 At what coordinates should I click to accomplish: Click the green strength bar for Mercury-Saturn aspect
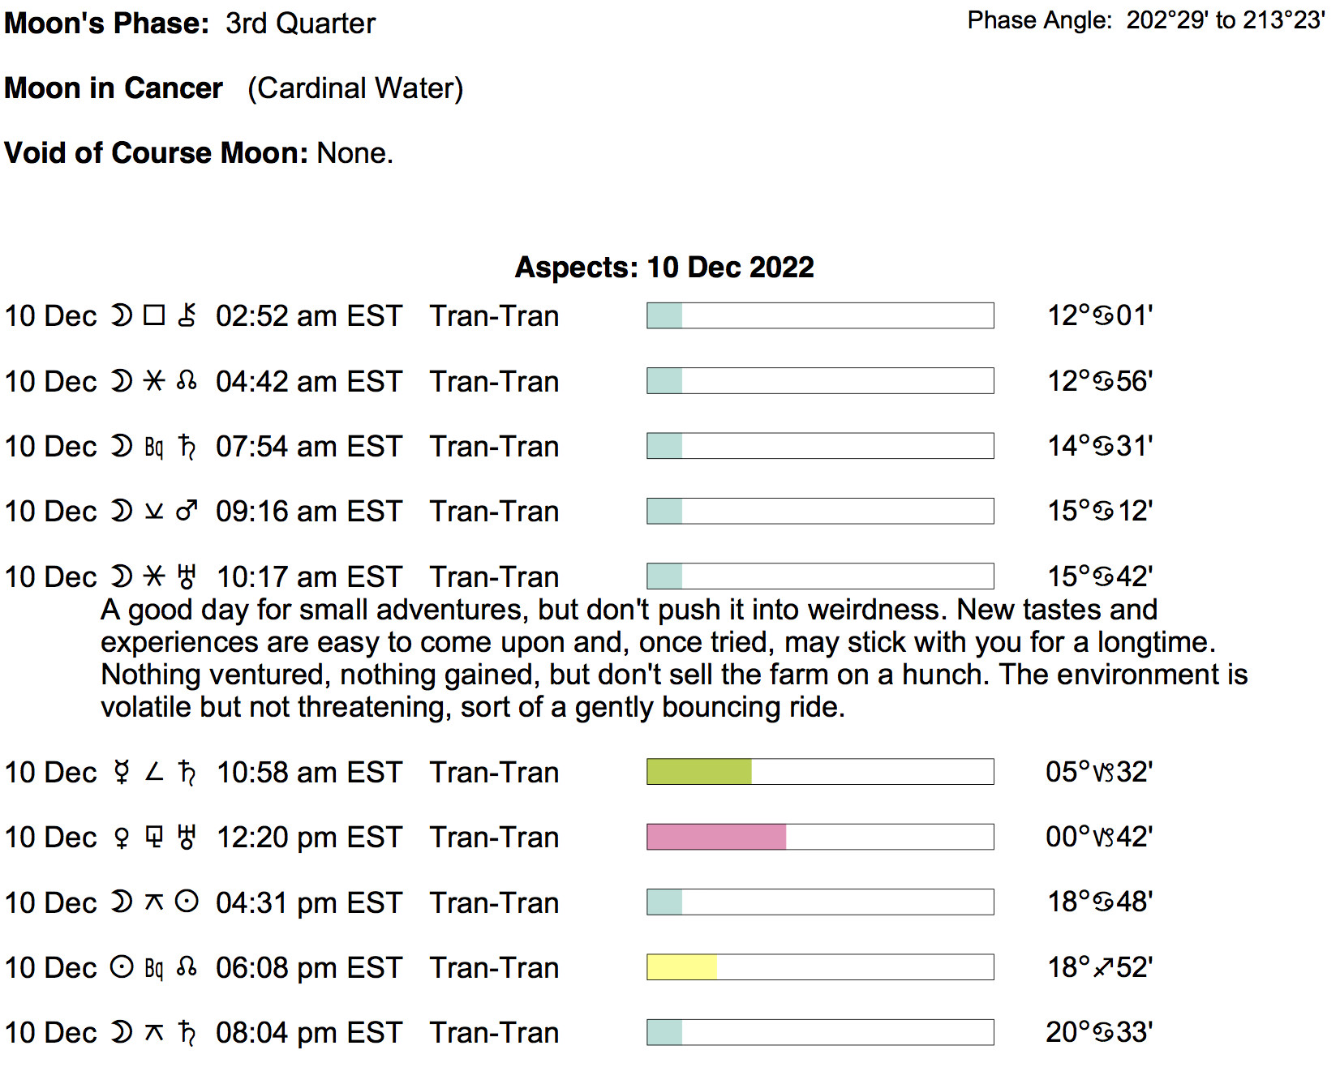pyautogui.click(x=699, y=772)
